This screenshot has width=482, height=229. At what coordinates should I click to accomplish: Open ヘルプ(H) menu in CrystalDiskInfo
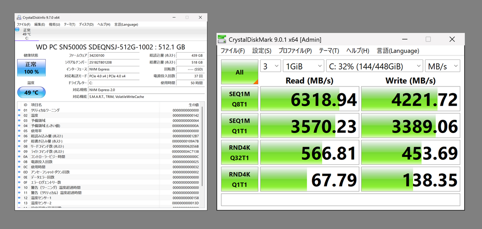click(x=104, y=25)
